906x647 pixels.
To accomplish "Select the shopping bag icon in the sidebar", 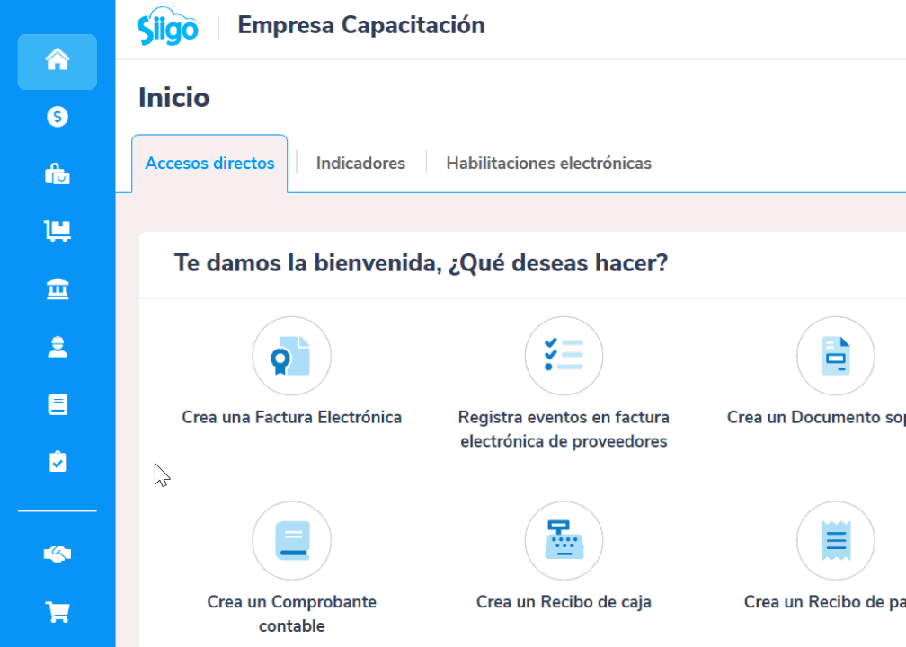I will [58, 174].
